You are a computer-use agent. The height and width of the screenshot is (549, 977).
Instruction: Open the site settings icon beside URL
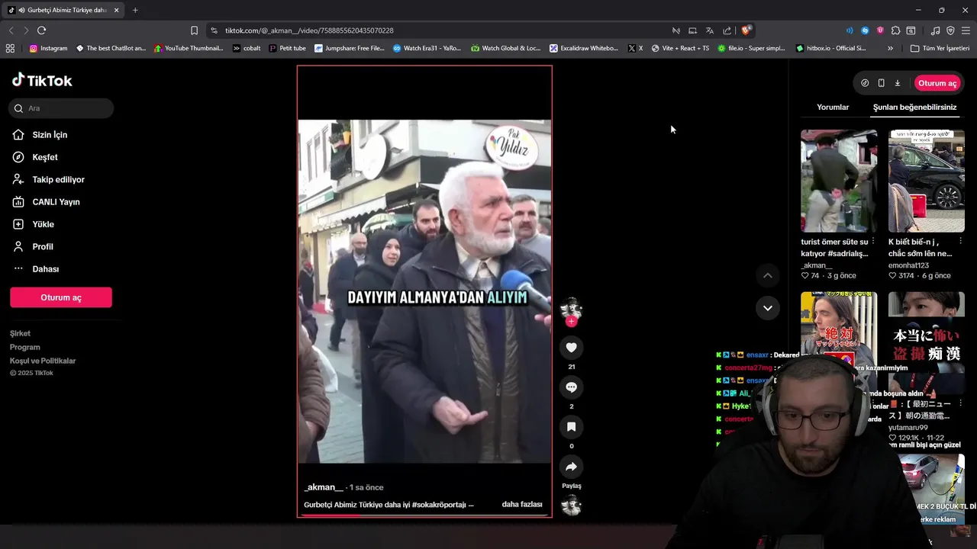[x=214, y=30]
